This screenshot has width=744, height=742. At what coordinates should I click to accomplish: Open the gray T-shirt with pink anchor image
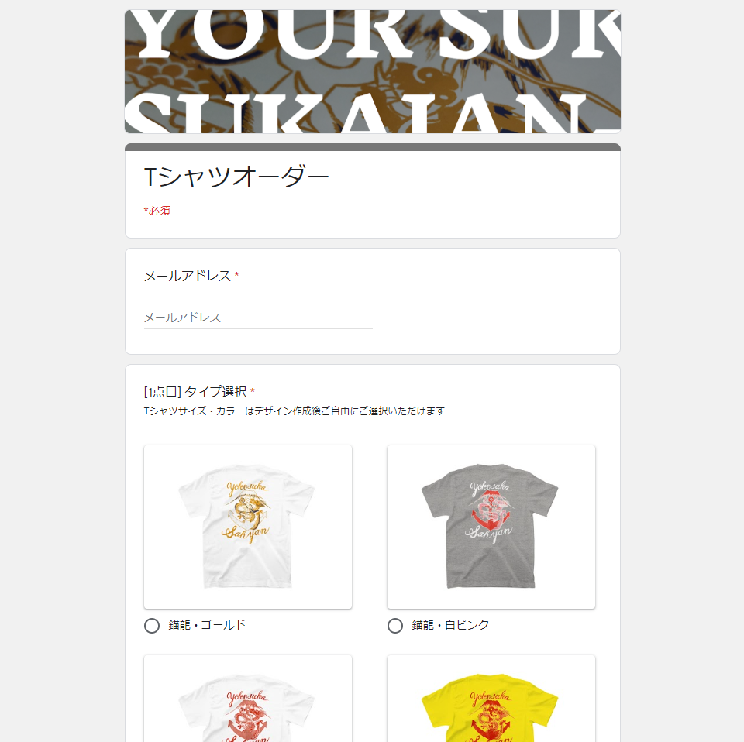click(491, 526)
